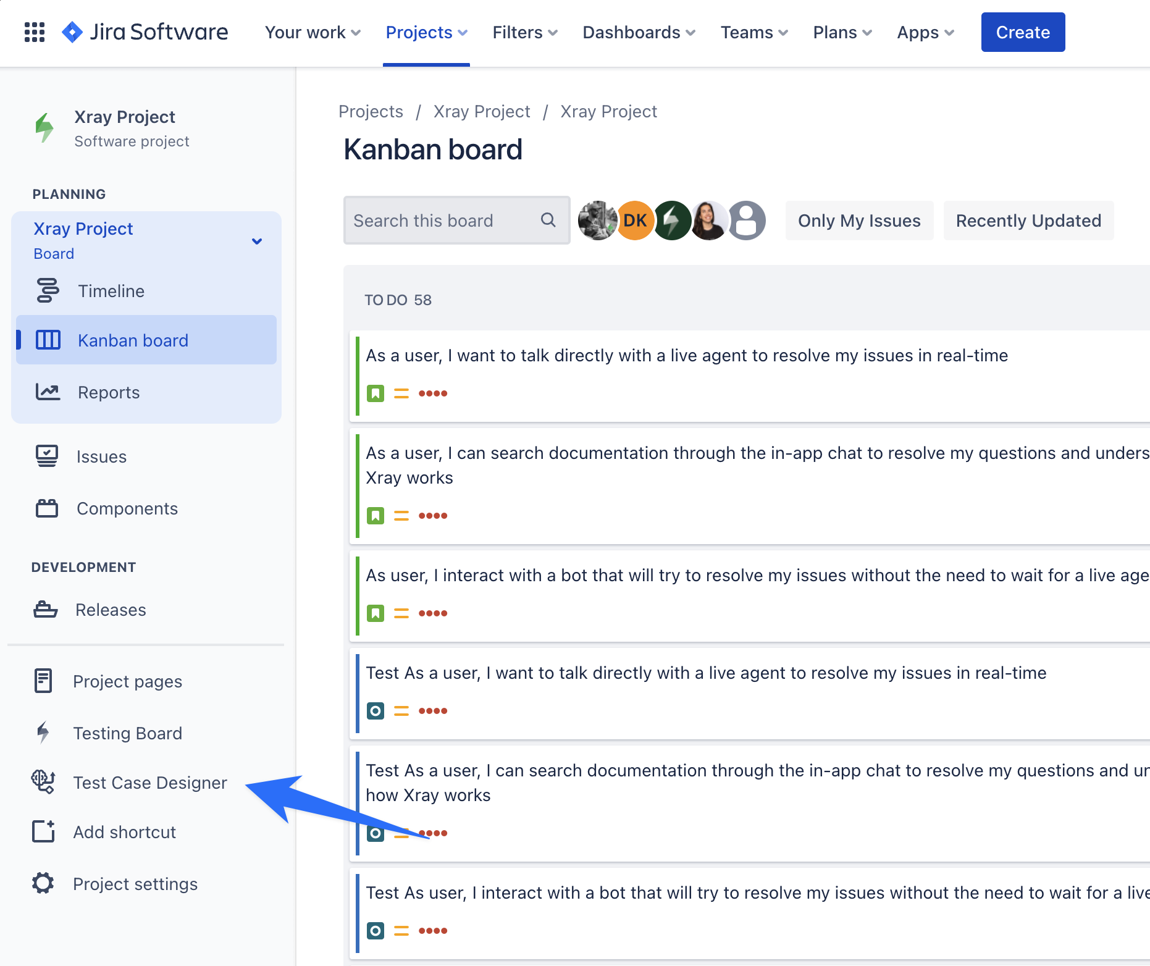This screenshot has height=966, width=1150.
Task: Filter by the unassigned gray avatar
Action: (747, 220)
